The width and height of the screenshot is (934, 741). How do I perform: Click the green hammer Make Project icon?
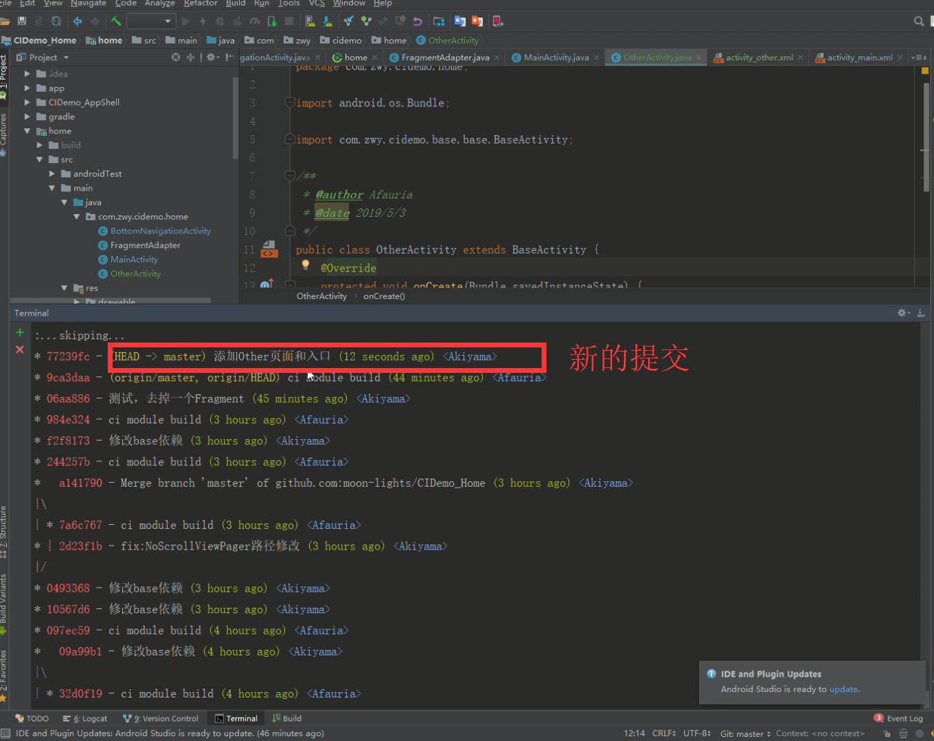pos(115,21)
